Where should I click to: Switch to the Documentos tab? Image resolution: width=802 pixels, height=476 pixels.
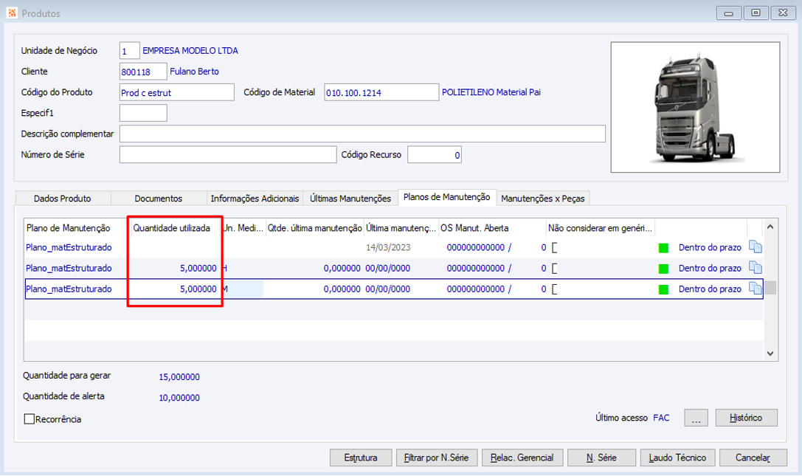point(158,198)
